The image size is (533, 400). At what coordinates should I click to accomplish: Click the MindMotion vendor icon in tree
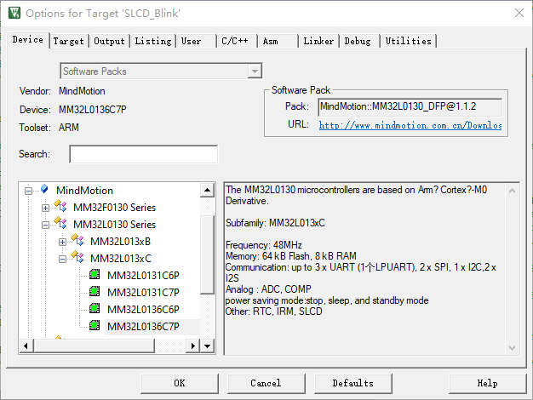click(x=44, y=190)
